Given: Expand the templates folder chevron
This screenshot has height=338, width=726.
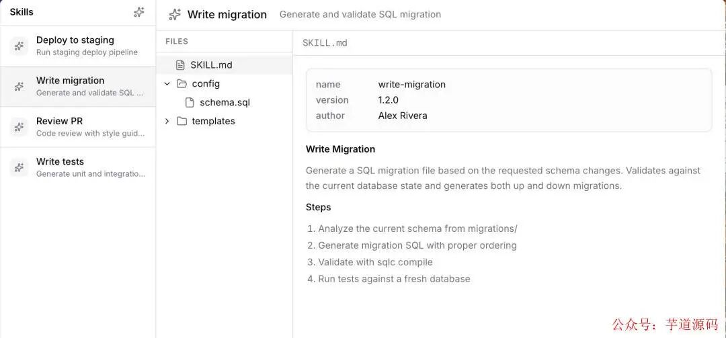Looking at the screenshot, I should coord(167,121).
